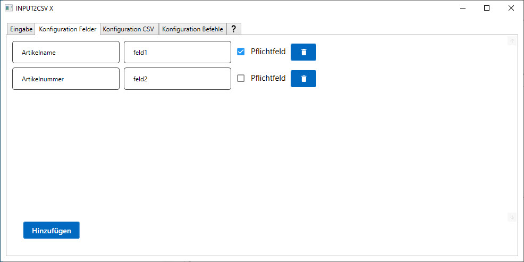The image size is (524, 262).
Task: Select the Konfiguration Felder tab
Action: 67,29
